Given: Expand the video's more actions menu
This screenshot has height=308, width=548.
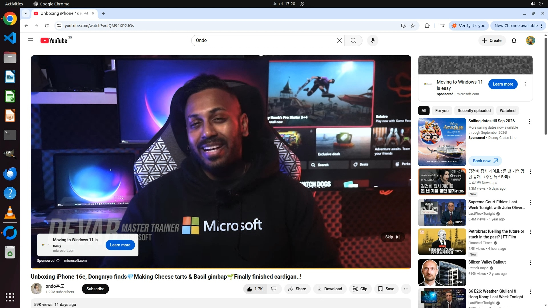Looking at the screenshot, I should click(406, 289).
